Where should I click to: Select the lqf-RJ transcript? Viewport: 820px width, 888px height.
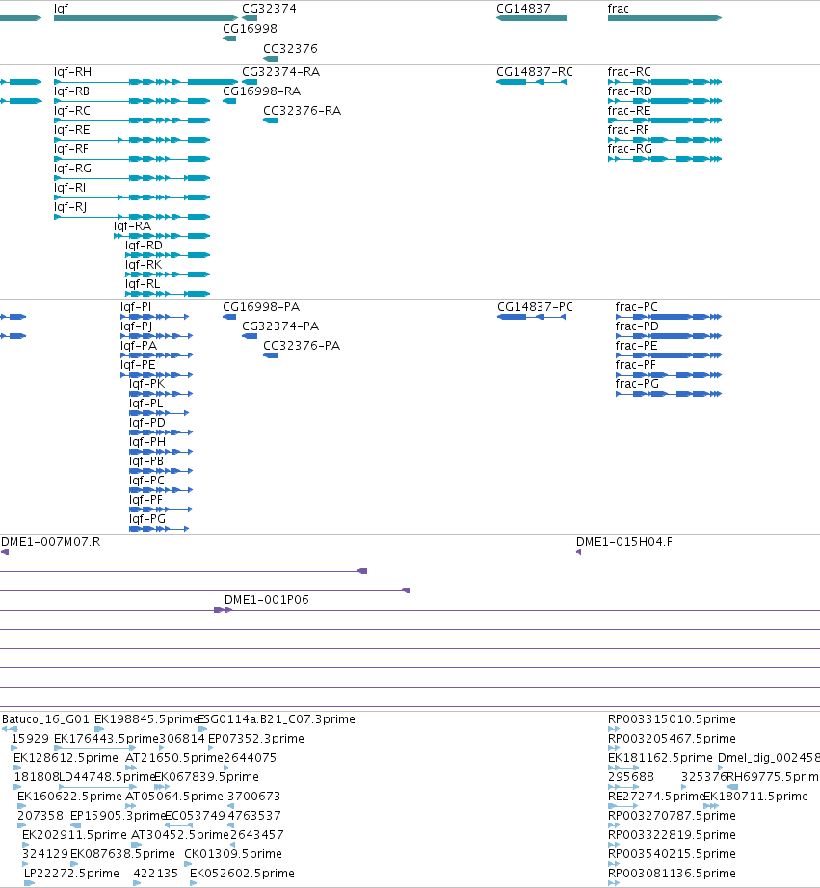(132, 217)
